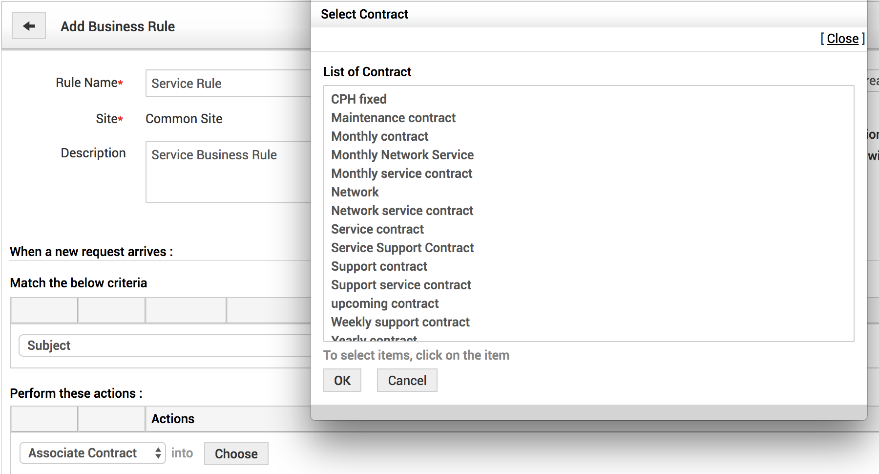Choose Support service contract

[401, 285]
